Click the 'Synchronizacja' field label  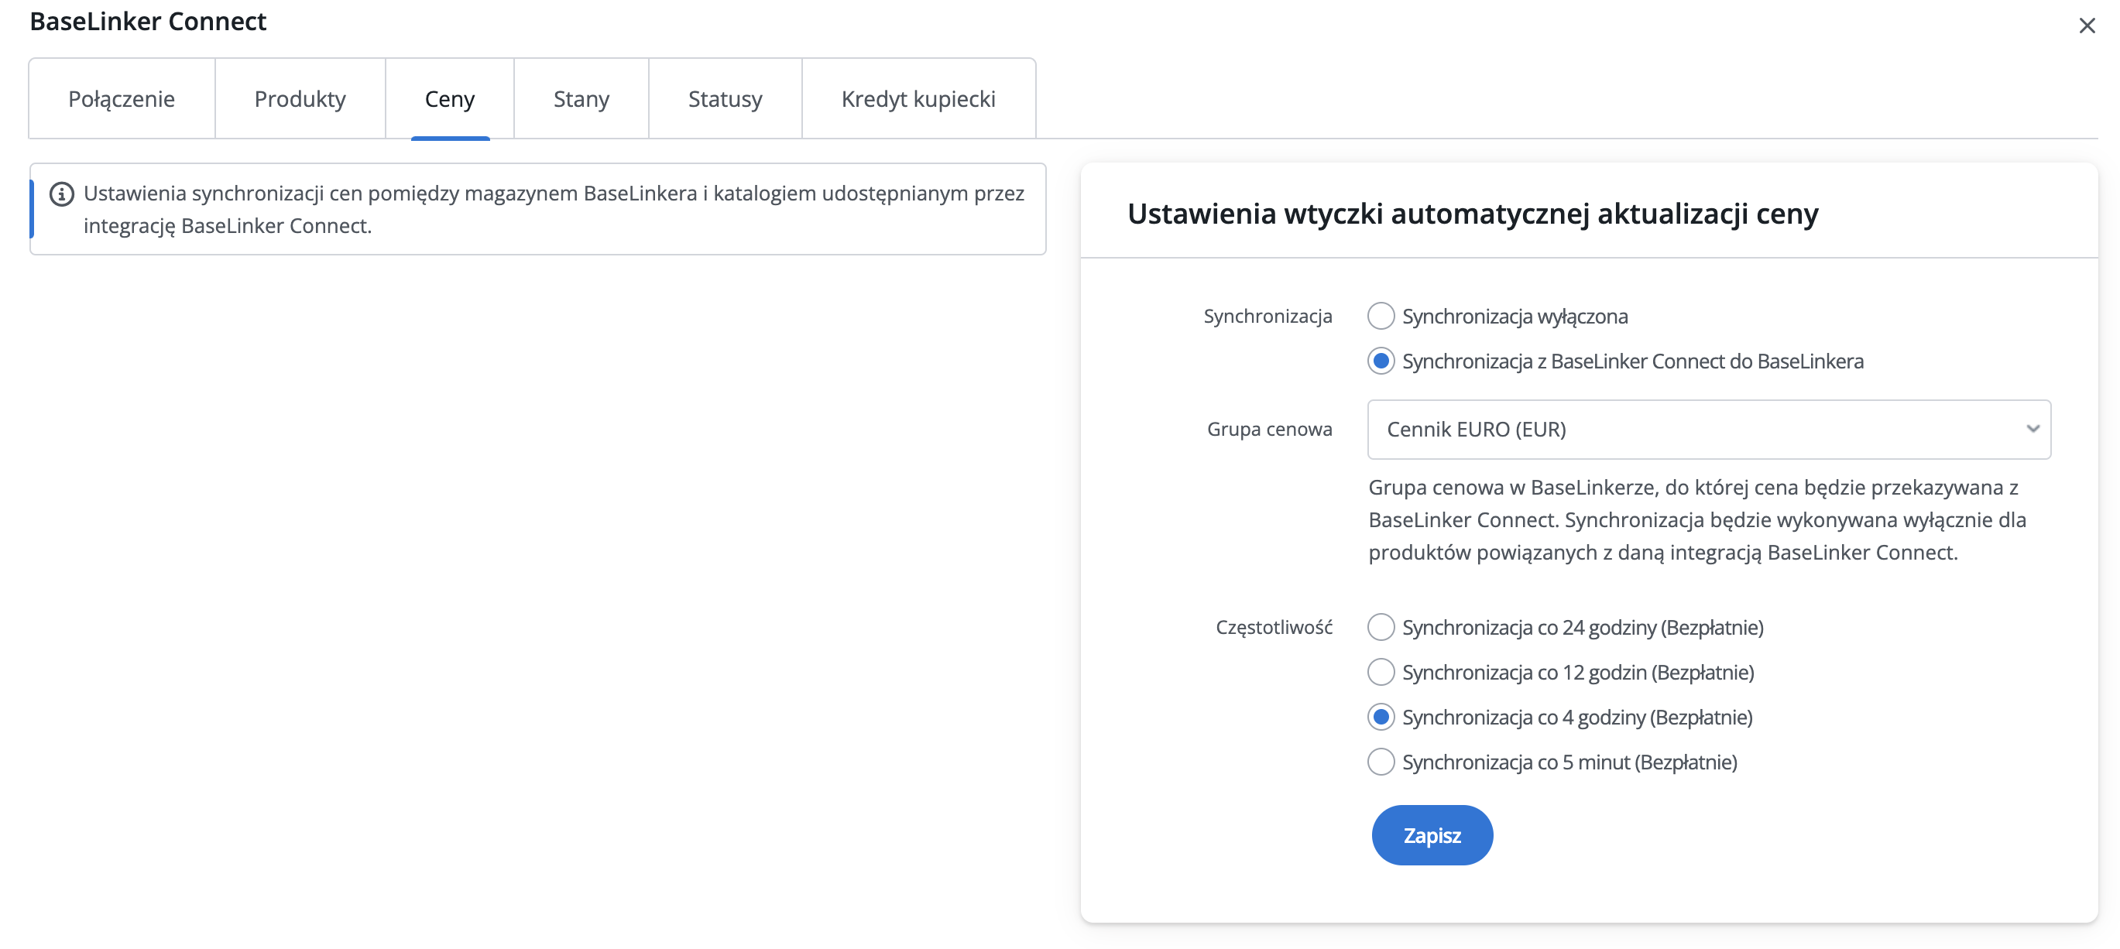[1268, 316]
